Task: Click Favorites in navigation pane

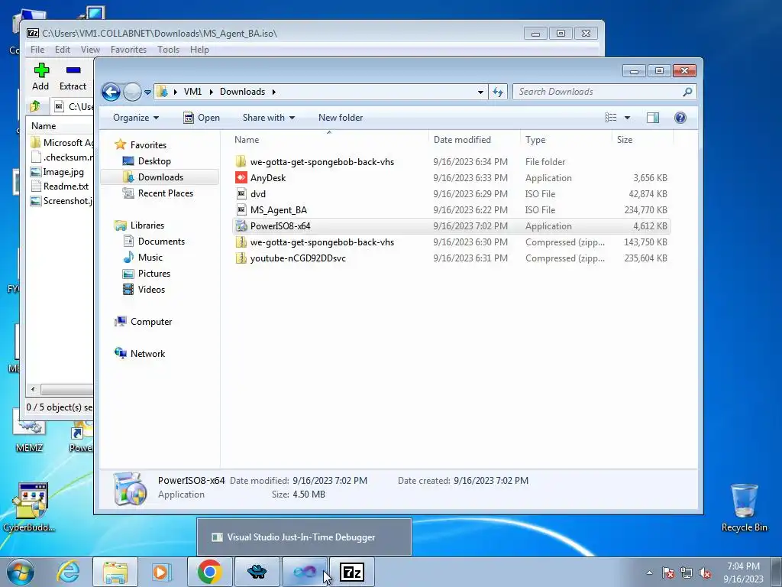Action: [x=148, y=144]
